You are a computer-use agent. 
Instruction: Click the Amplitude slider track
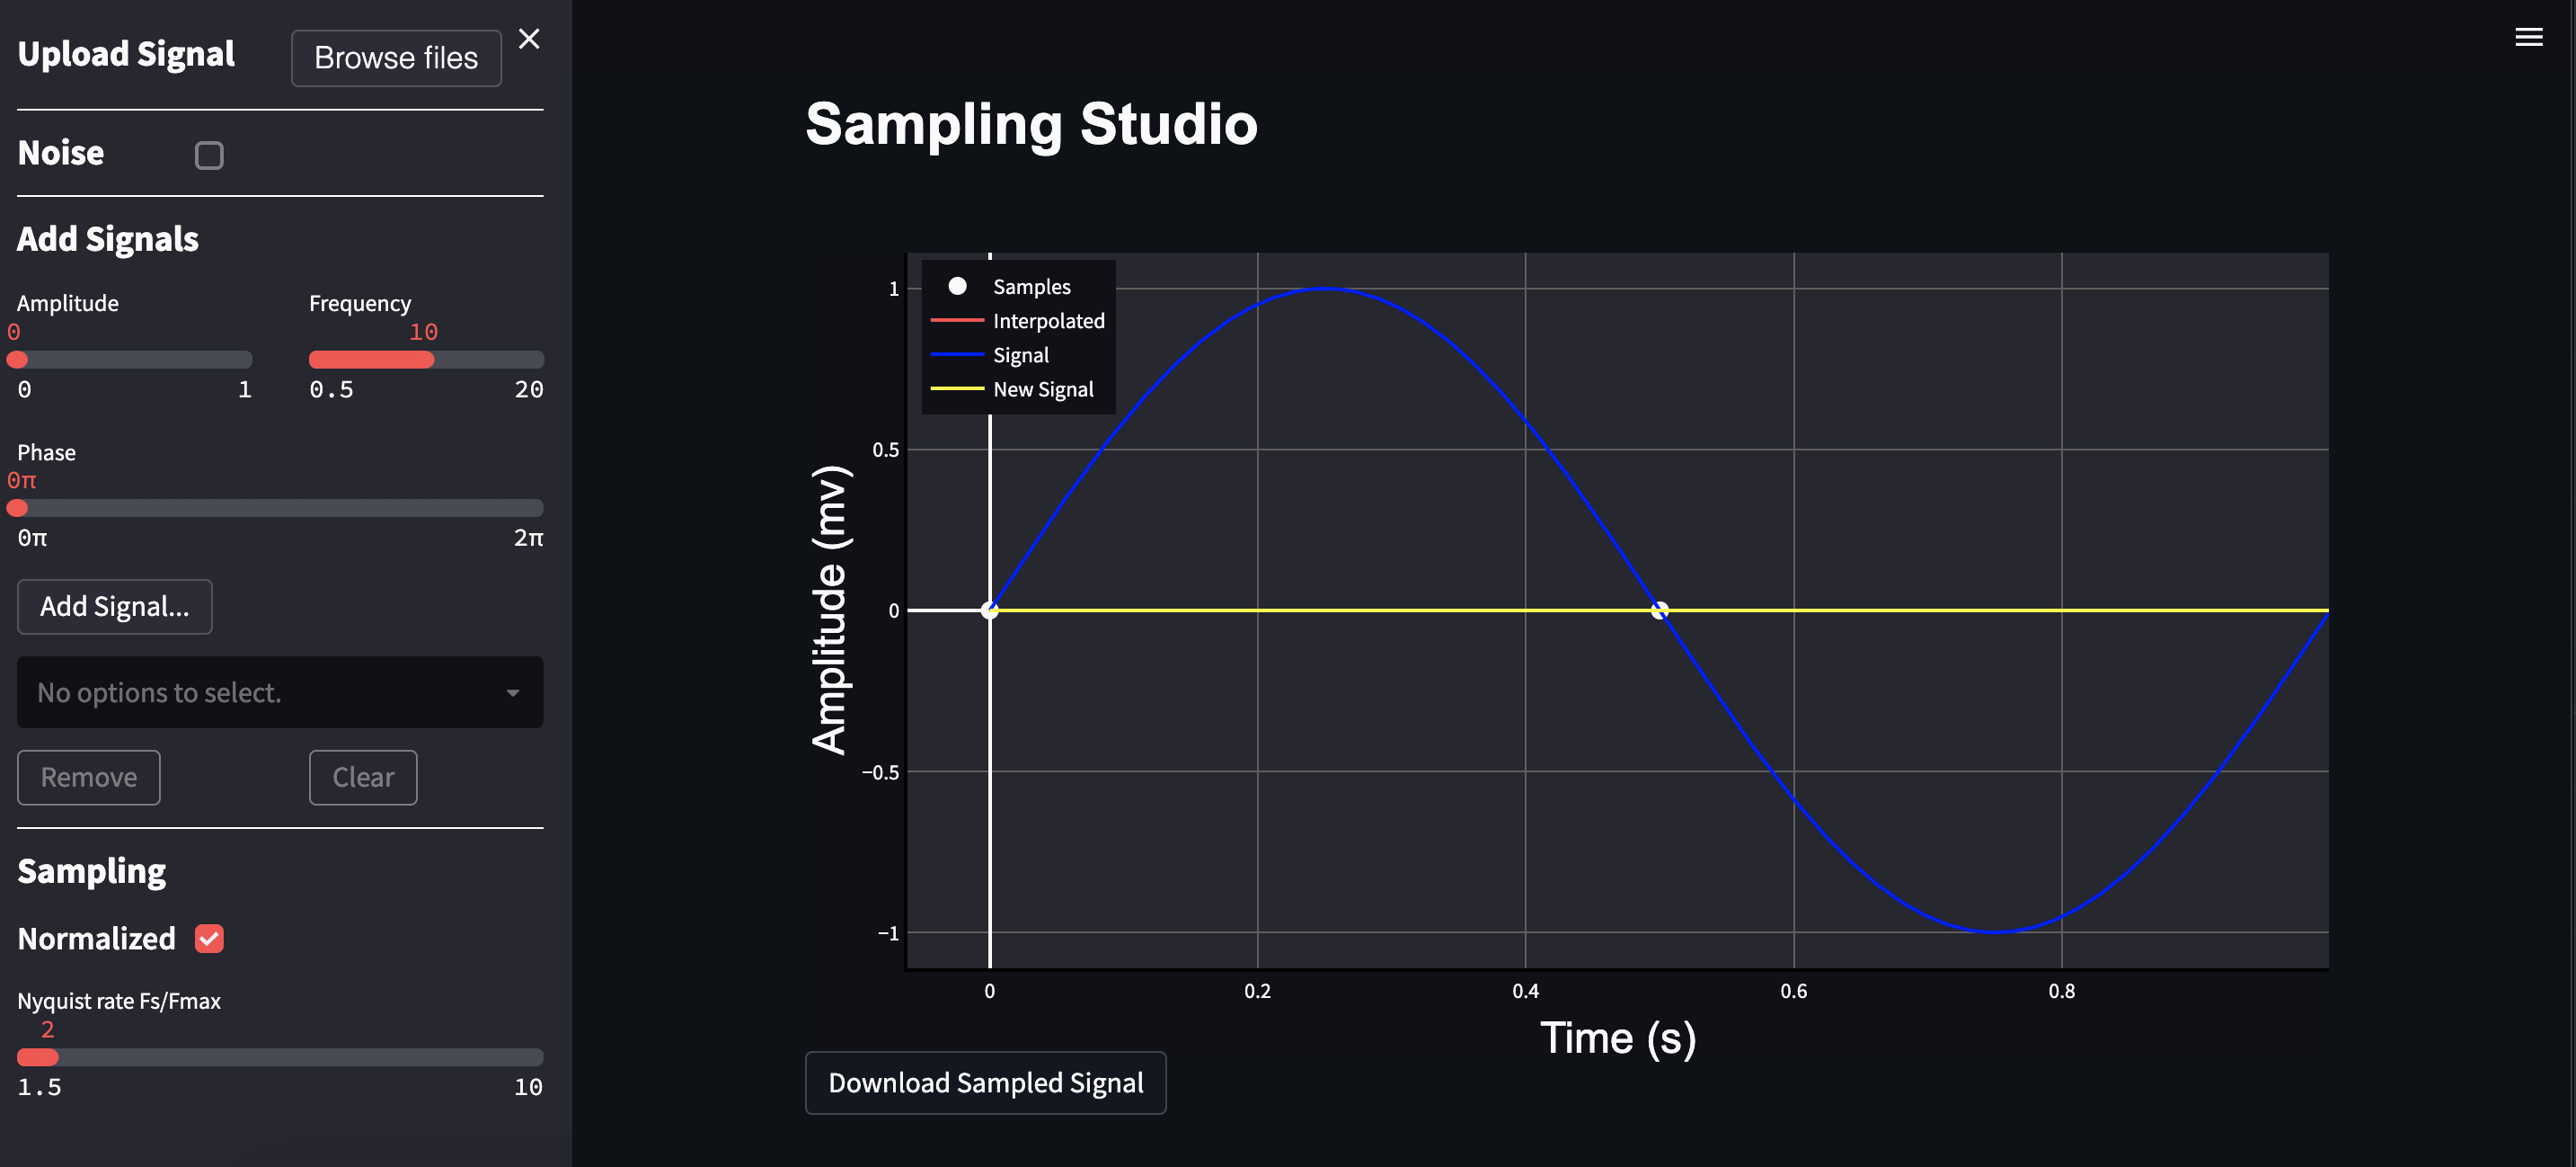134,360
